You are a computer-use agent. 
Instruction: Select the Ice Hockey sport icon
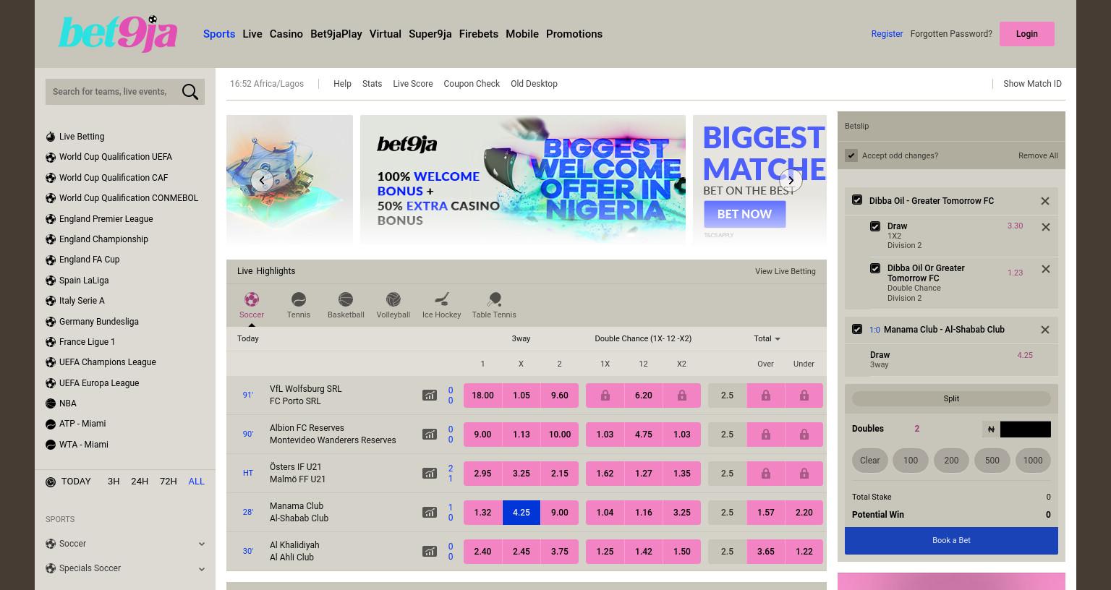pos(442,299)
